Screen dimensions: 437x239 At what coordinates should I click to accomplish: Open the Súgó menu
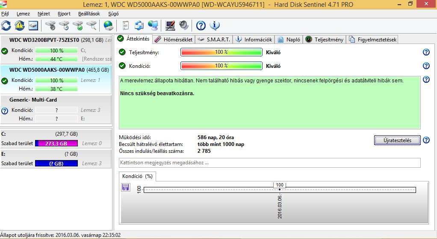[113, 14]
